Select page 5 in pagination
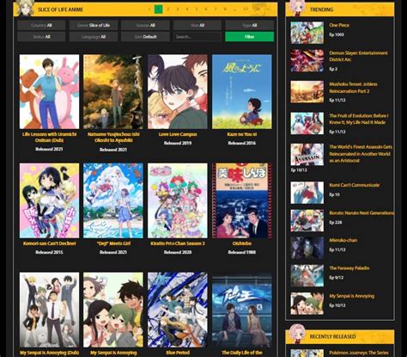This screenshot has width=407, height=357. pos(197,9)
